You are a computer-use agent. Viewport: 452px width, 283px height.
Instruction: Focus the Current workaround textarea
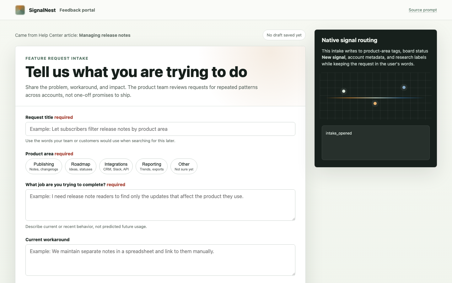160,260
